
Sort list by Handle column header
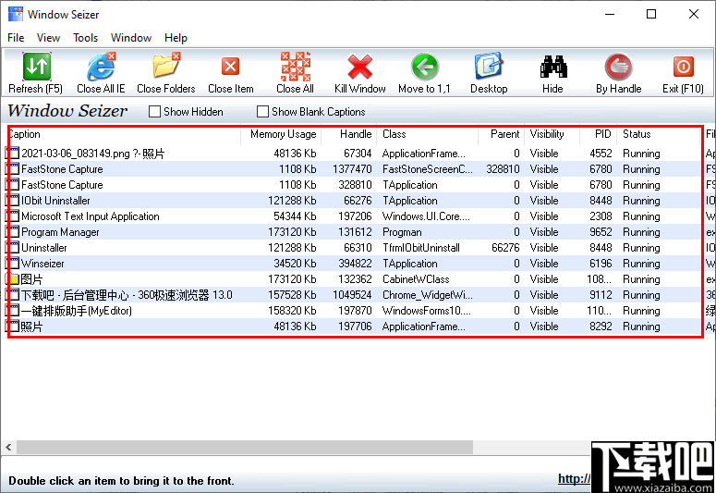(x=349, y=134)
